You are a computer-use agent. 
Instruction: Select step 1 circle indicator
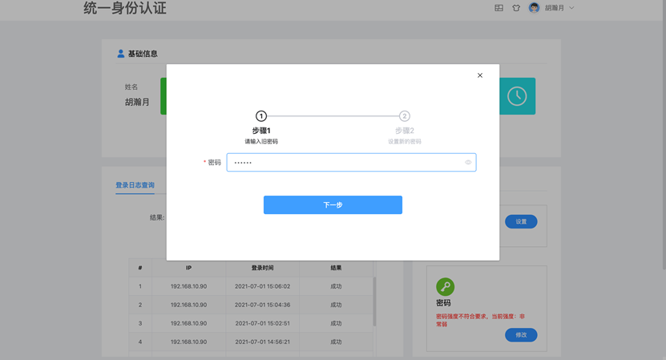(x=261, y=116)
